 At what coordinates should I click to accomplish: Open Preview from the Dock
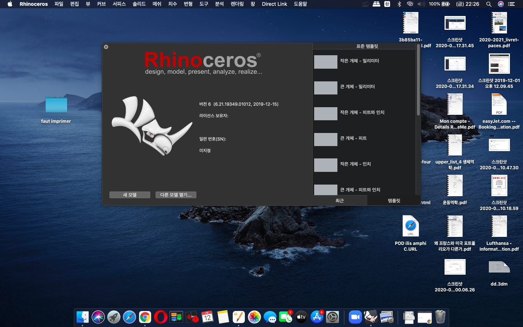click(x=386, y=317)
